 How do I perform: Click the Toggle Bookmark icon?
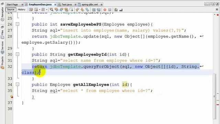tap(87, 10)
